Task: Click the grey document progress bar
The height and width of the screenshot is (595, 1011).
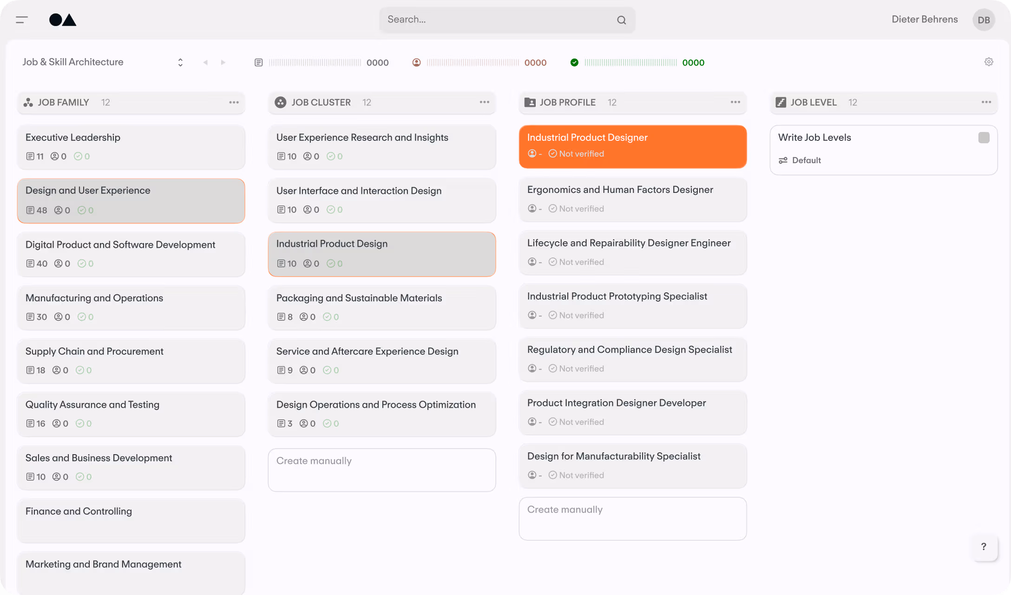Action: [315, 62]
